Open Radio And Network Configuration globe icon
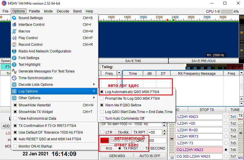Image resolution: width=244 pixels, height=160 pixels. (x=14, y=51)
